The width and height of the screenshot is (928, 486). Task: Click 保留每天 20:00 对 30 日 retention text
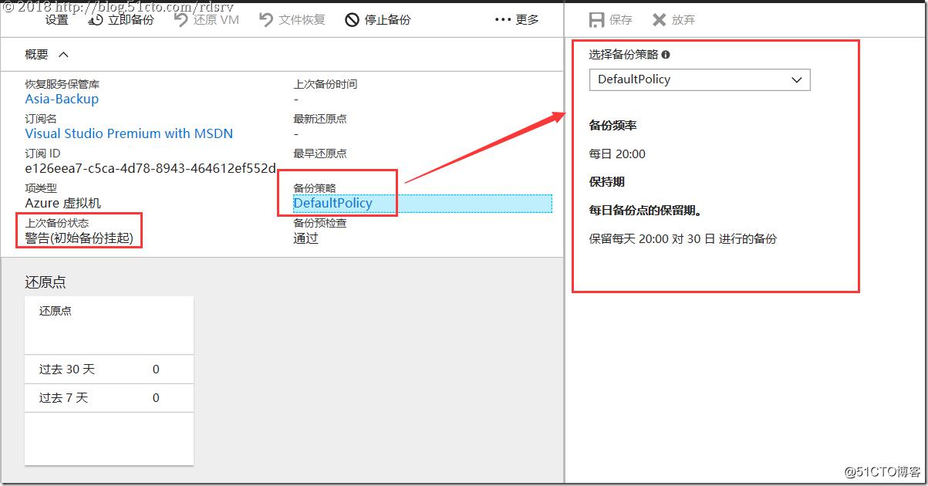click(683, 239)
